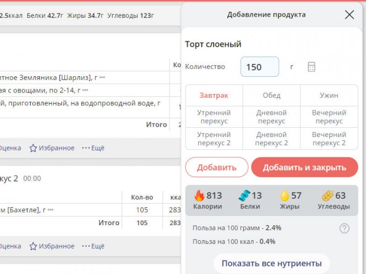Viewport: 366px width, 274px height.
Task: Choose Утренний перекус meal slot
Action: coord(214,117)
